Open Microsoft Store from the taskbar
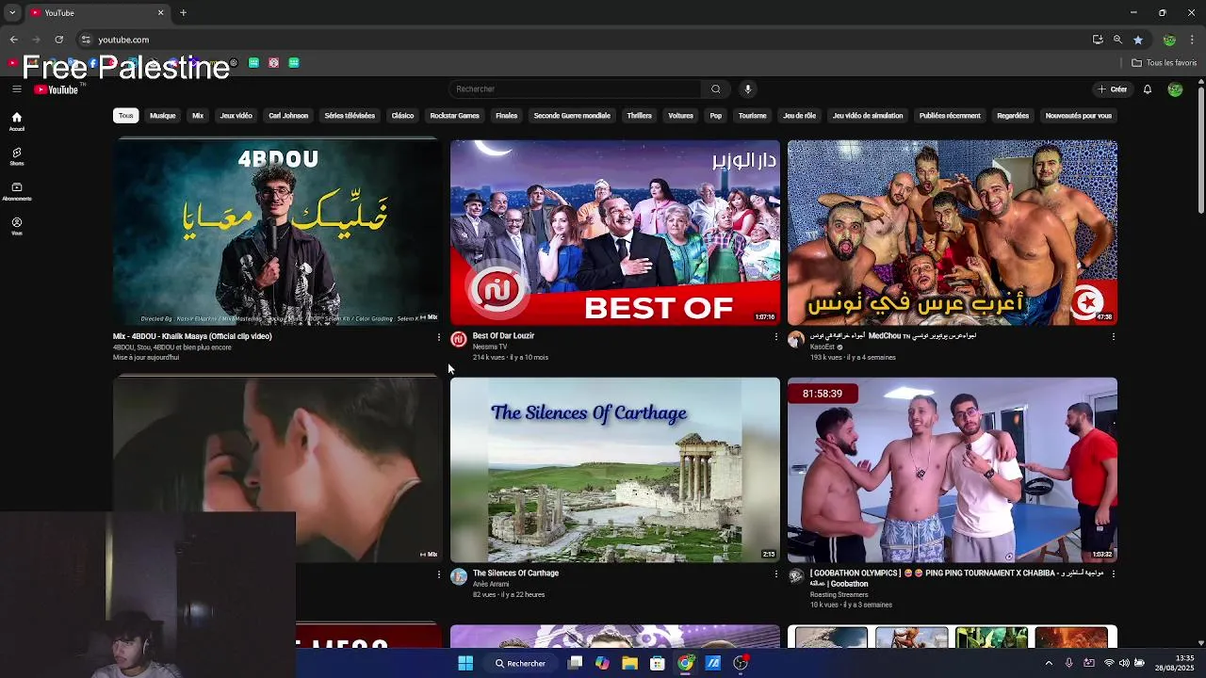This screenshot has height=678, width=1206. click(x=658, y=663)
